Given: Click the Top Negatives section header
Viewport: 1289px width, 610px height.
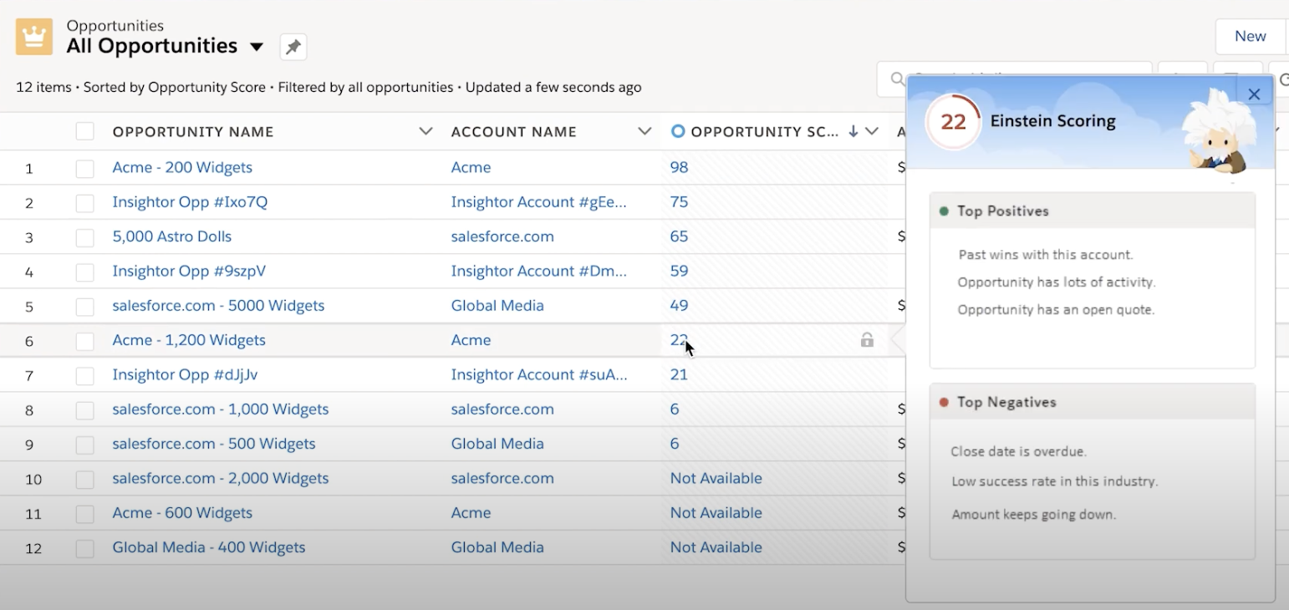Looking at the screenshot, I should (1092, 402).
